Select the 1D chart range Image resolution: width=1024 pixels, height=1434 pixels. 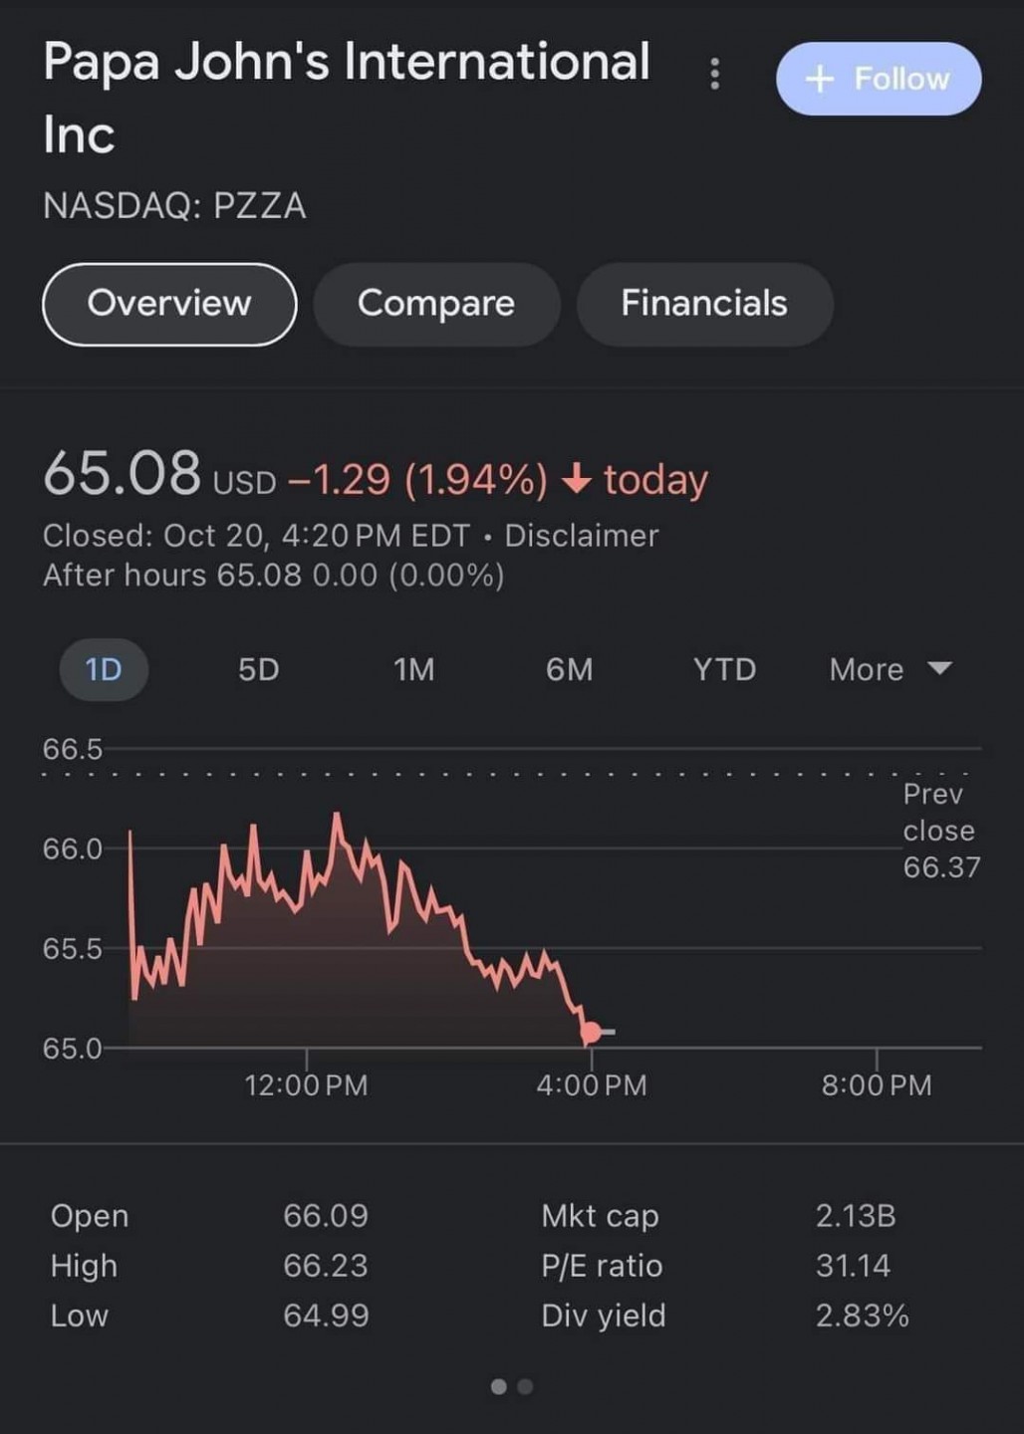(104, 669)
